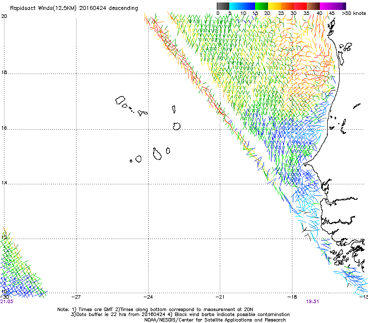Click the northwestern Santo Antão island outline near 17N
Screen dimensions: 368x323
click(120, 100)
